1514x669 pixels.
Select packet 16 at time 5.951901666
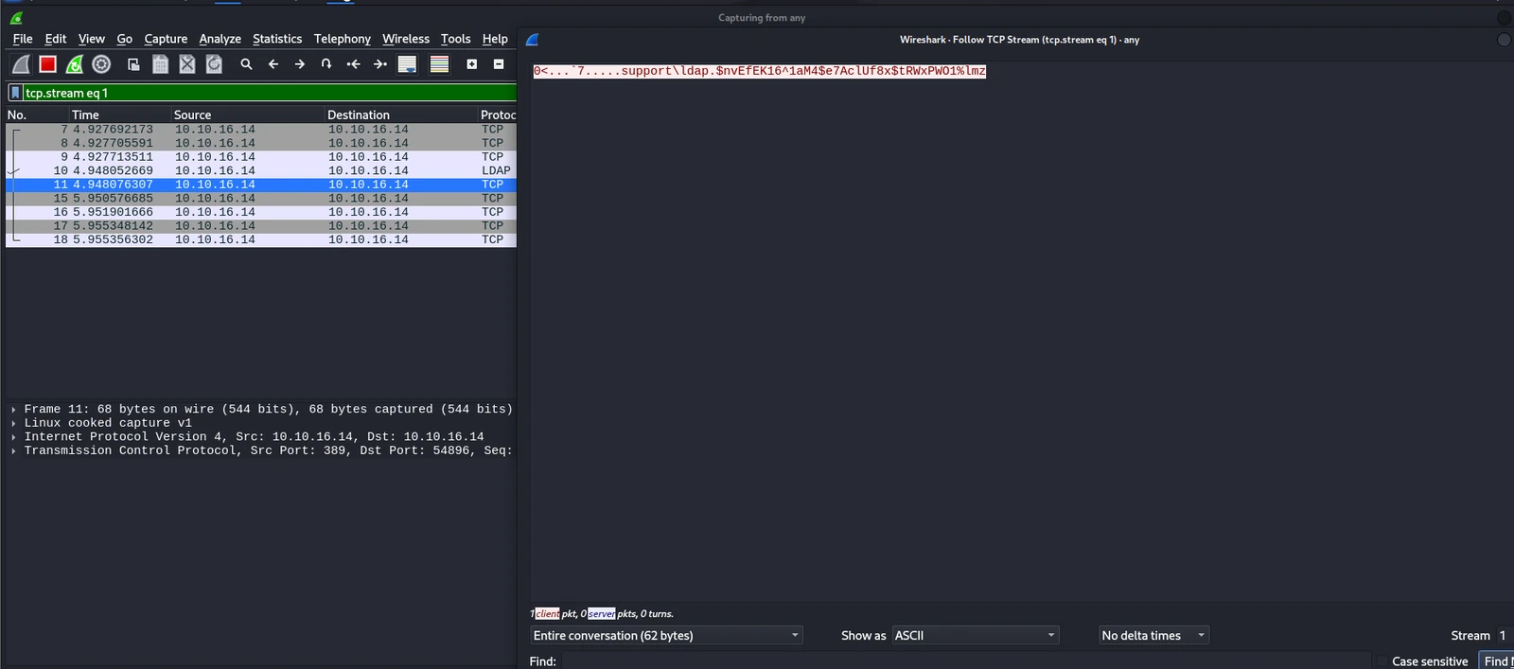(261, 212)
